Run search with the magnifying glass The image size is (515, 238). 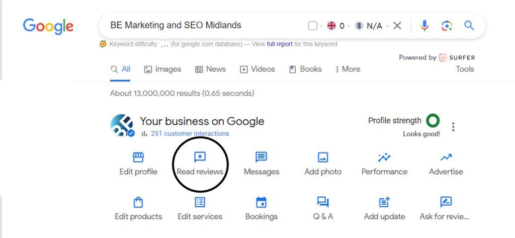click(x=469, y=25)
